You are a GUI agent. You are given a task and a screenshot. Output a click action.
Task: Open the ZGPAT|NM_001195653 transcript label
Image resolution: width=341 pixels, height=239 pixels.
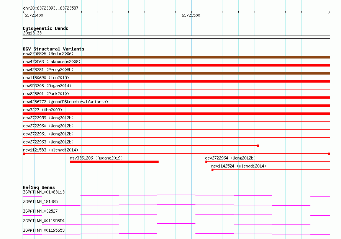(x=44, y=230)
